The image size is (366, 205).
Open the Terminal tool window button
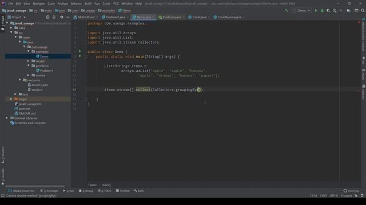pyautogui.click(x=123, y=191)
